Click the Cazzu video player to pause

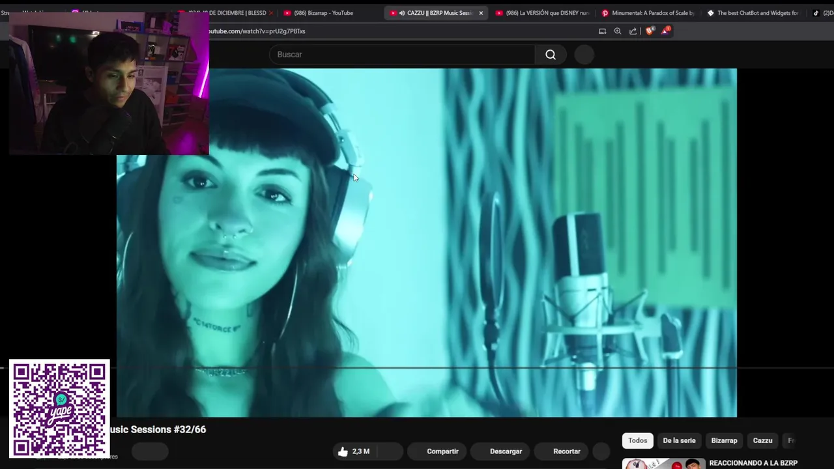pyautogui.click(x=427, y=242)
